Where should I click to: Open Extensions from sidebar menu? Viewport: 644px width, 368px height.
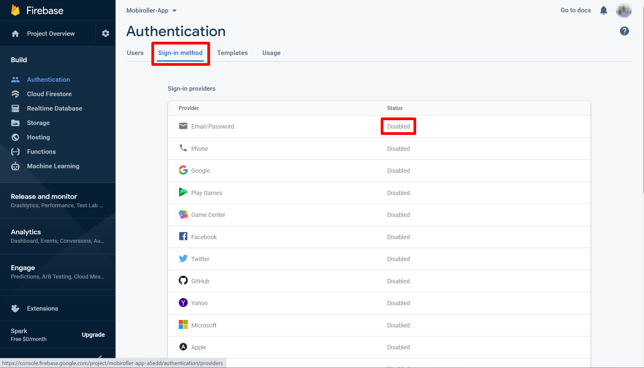pyautogui.click(x=42, y=309)
